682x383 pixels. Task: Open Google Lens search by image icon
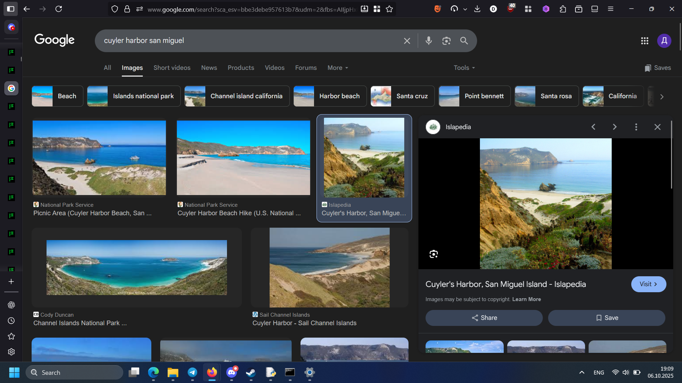pos(446,41)
